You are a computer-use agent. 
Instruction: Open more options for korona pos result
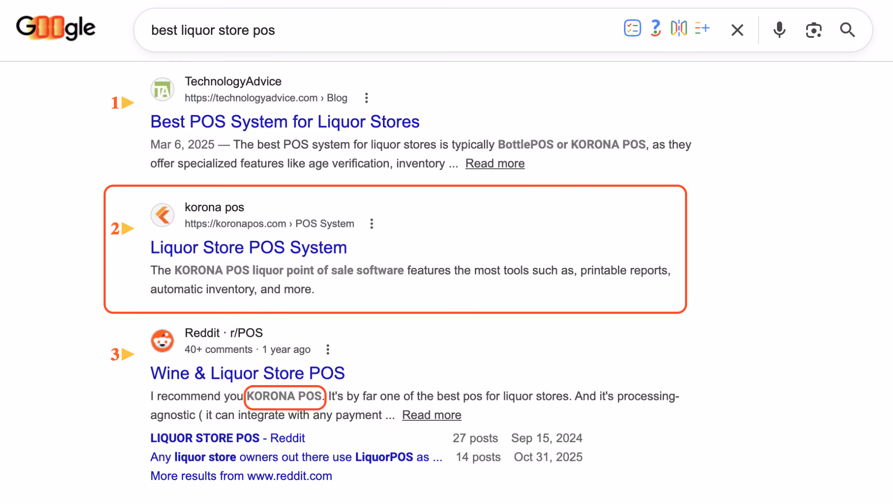coord(372,224)
